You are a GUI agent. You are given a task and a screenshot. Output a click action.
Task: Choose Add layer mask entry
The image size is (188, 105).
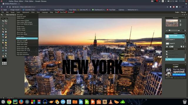pyautogui.click(x=21, y=41)
